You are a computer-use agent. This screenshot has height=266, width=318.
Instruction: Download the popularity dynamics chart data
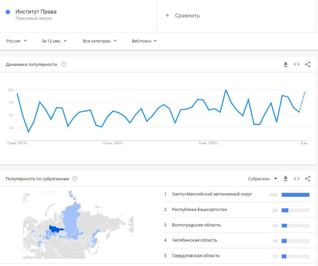click(x=286, y=65)
